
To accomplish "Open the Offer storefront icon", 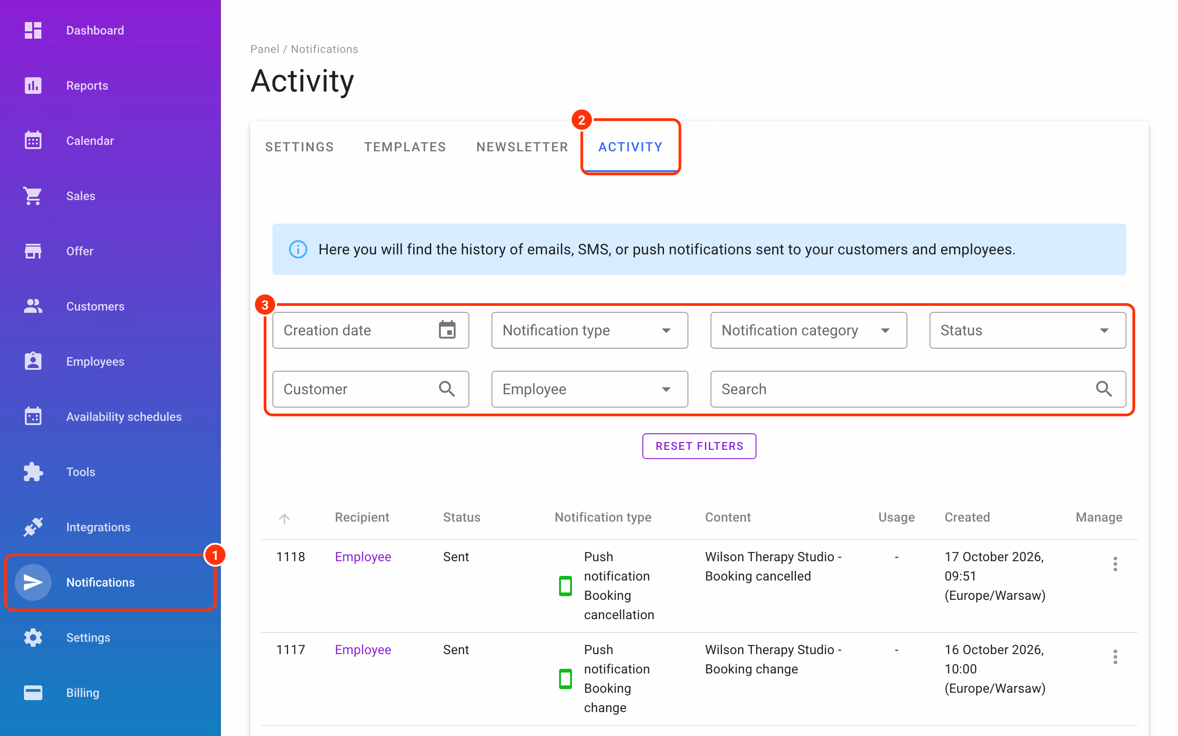I will coord(33,251).
